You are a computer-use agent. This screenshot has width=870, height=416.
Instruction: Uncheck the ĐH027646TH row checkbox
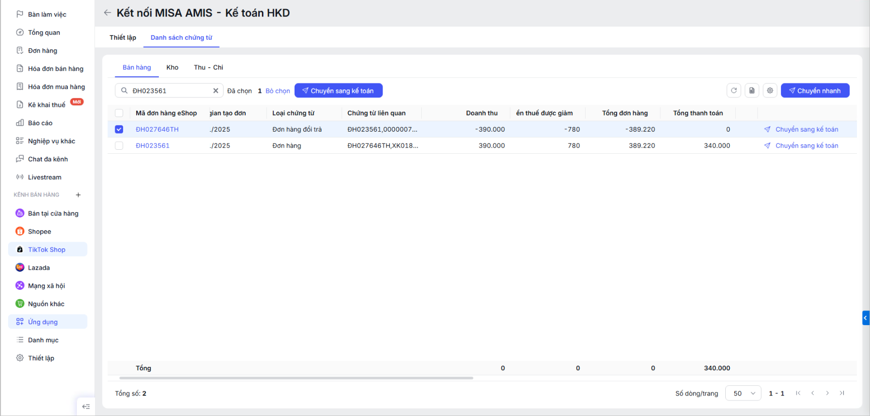(119, 129)
